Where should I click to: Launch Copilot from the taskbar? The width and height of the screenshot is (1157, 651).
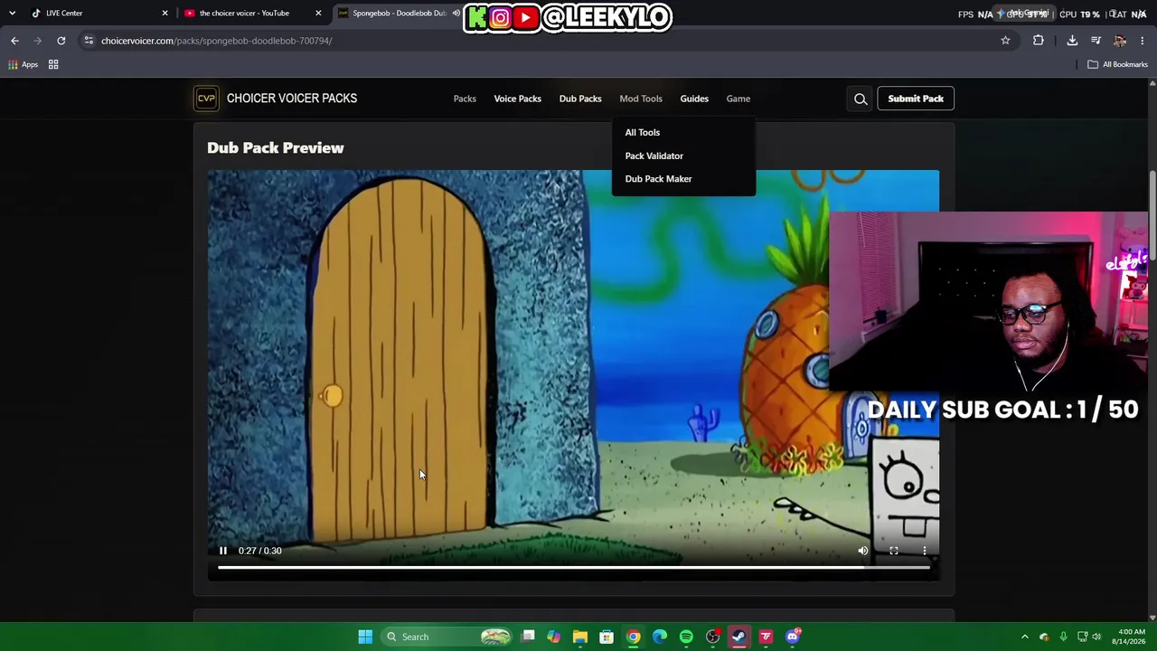point(554,637)
